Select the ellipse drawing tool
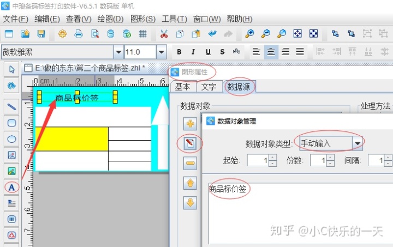The image size is (393, 247). tap(12, 139)
